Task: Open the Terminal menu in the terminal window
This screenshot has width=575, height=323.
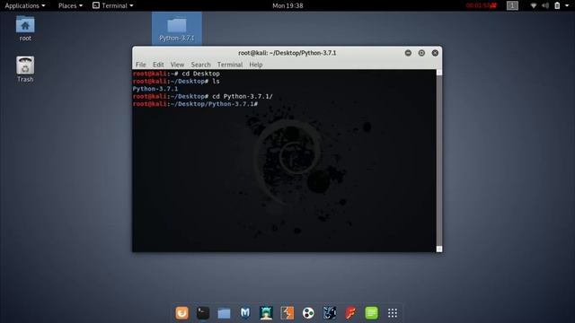Action: pyautogui.click(x=230, y=65)
